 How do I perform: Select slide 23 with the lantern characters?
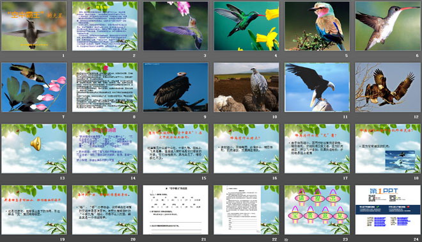coord(317,209)
